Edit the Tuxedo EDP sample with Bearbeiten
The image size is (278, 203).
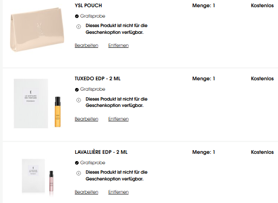86,119
